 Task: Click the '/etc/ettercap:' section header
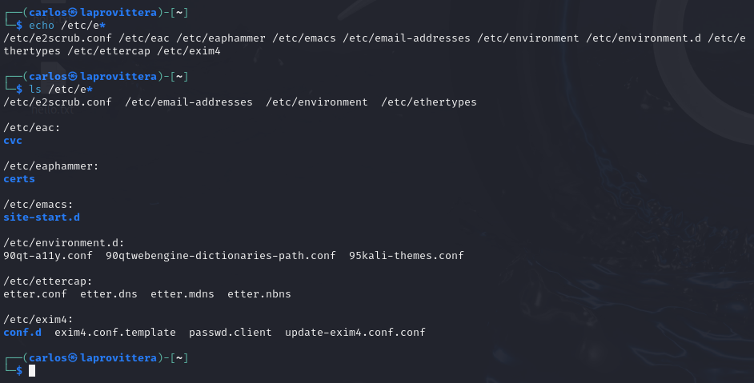47,281
